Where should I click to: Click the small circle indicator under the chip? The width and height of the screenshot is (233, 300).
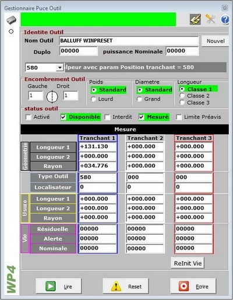(11, 32)
